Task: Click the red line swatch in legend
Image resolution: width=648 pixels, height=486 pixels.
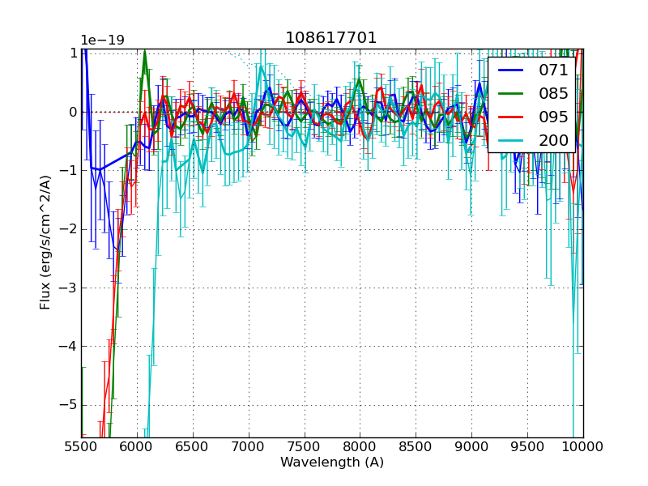Action: [512, 117]
